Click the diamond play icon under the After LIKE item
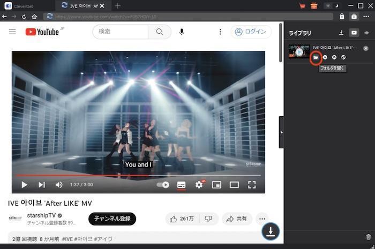The height and width of the screenshot is (249, 375). coord(325,57)
